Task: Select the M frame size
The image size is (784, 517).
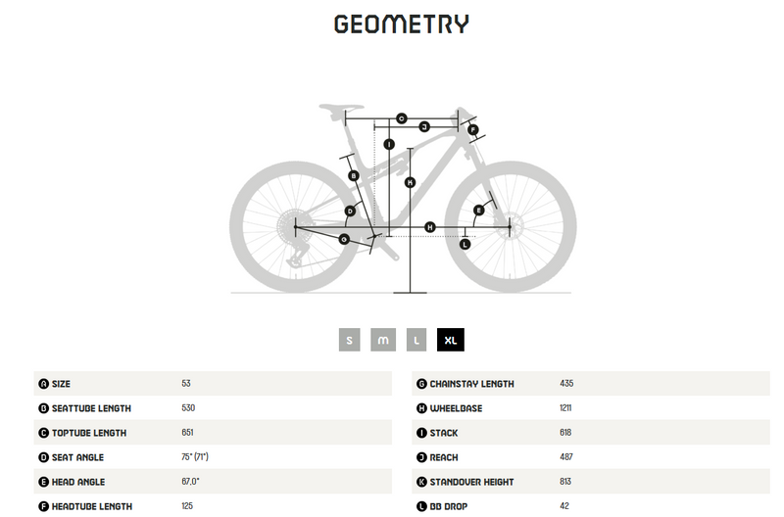Action: (x=383, y=340)
